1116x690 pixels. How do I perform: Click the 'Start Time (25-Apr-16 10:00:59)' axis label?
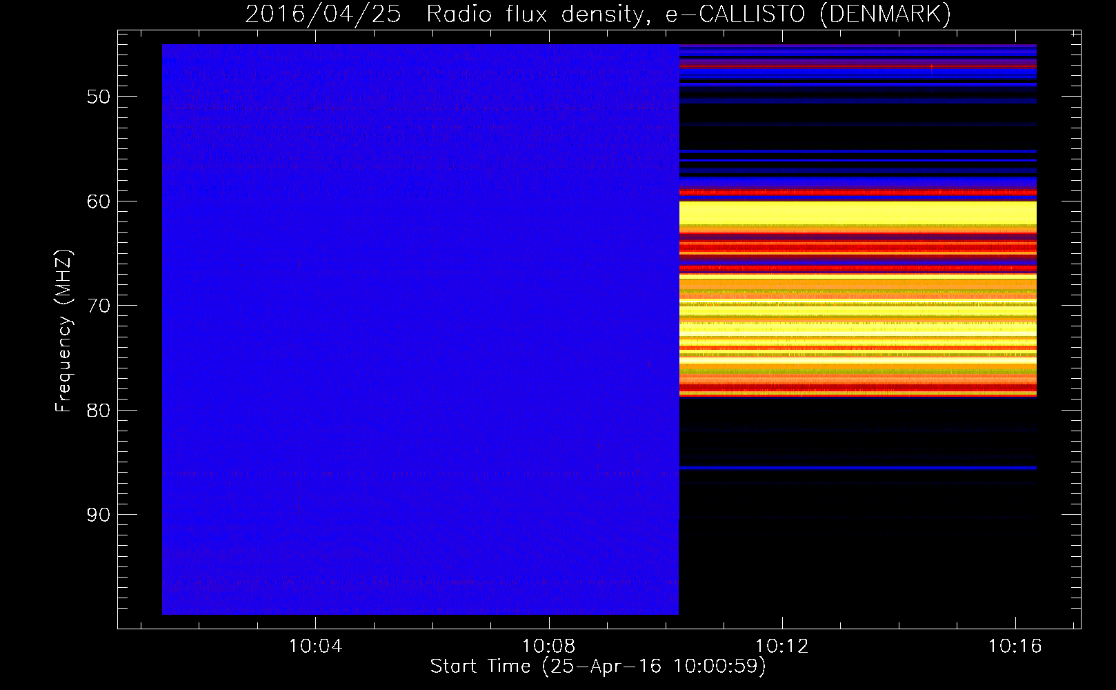pyautogui.click(x=598, y=666)
